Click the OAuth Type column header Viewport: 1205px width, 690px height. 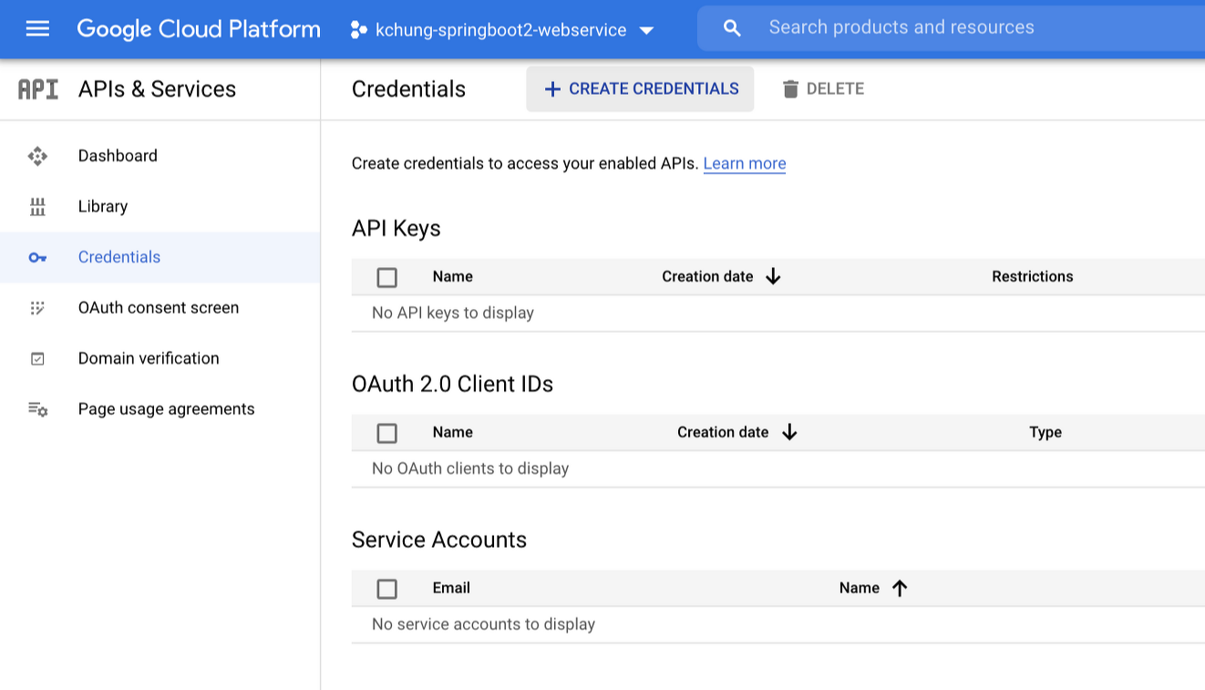tap(1045, 432)
